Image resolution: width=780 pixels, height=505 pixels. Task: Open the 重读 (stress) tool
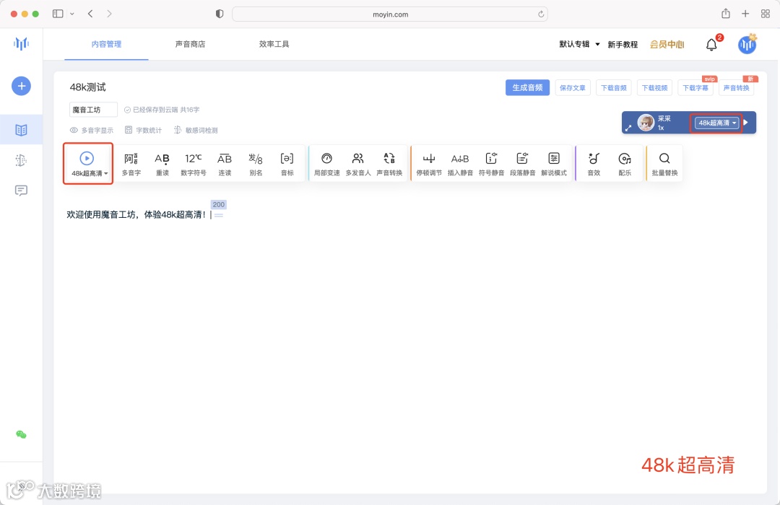(x=163, y=163)
